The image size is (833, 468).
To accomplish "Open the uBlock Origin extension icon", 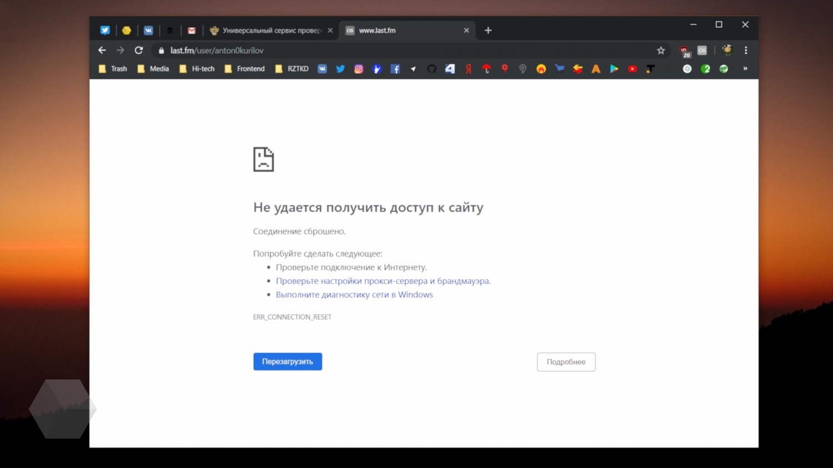I will click(685, 51).
